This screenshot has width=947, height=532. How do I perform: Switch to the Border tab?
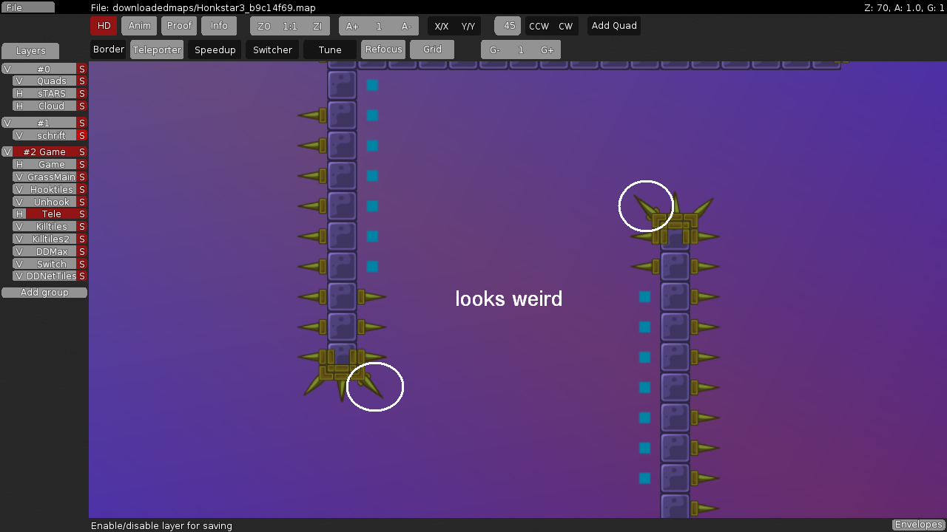pyautogui.click(x=108, y=49)
